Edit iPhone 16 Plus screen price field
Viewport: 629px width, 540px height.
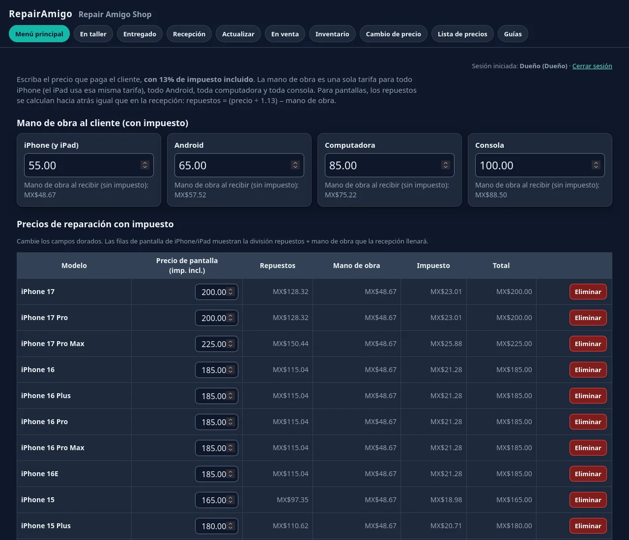pyautogui.click(x=217, y=396)
